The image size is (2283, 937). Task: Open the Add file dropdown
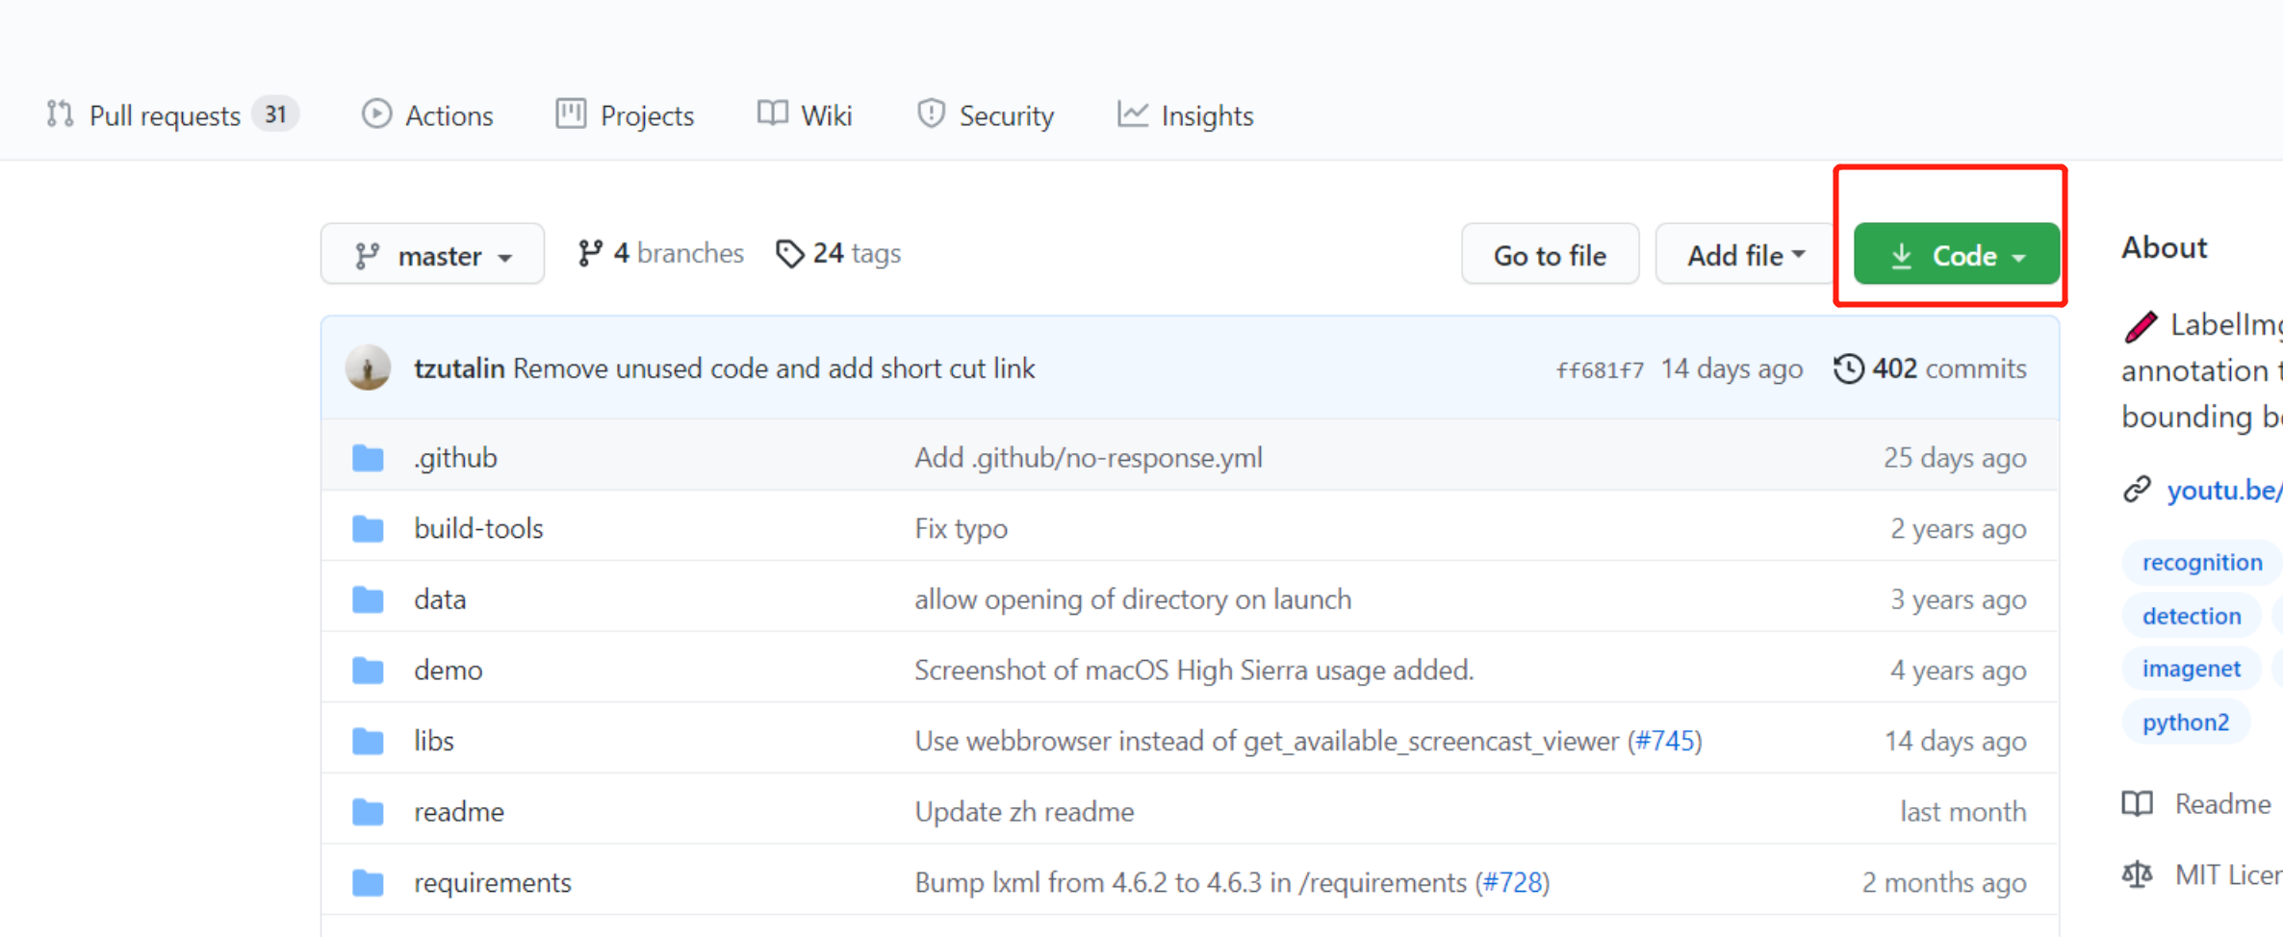click(x=1745, y=255)
